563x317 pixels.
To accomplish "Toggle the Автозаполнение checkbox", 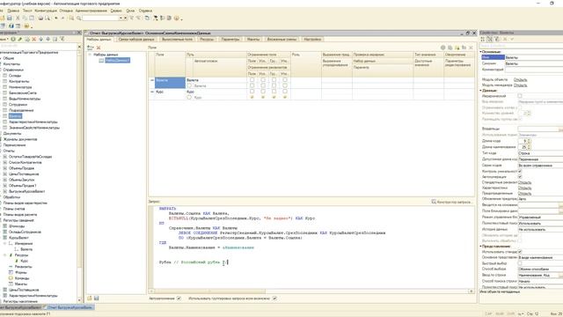I will [179, 299].
